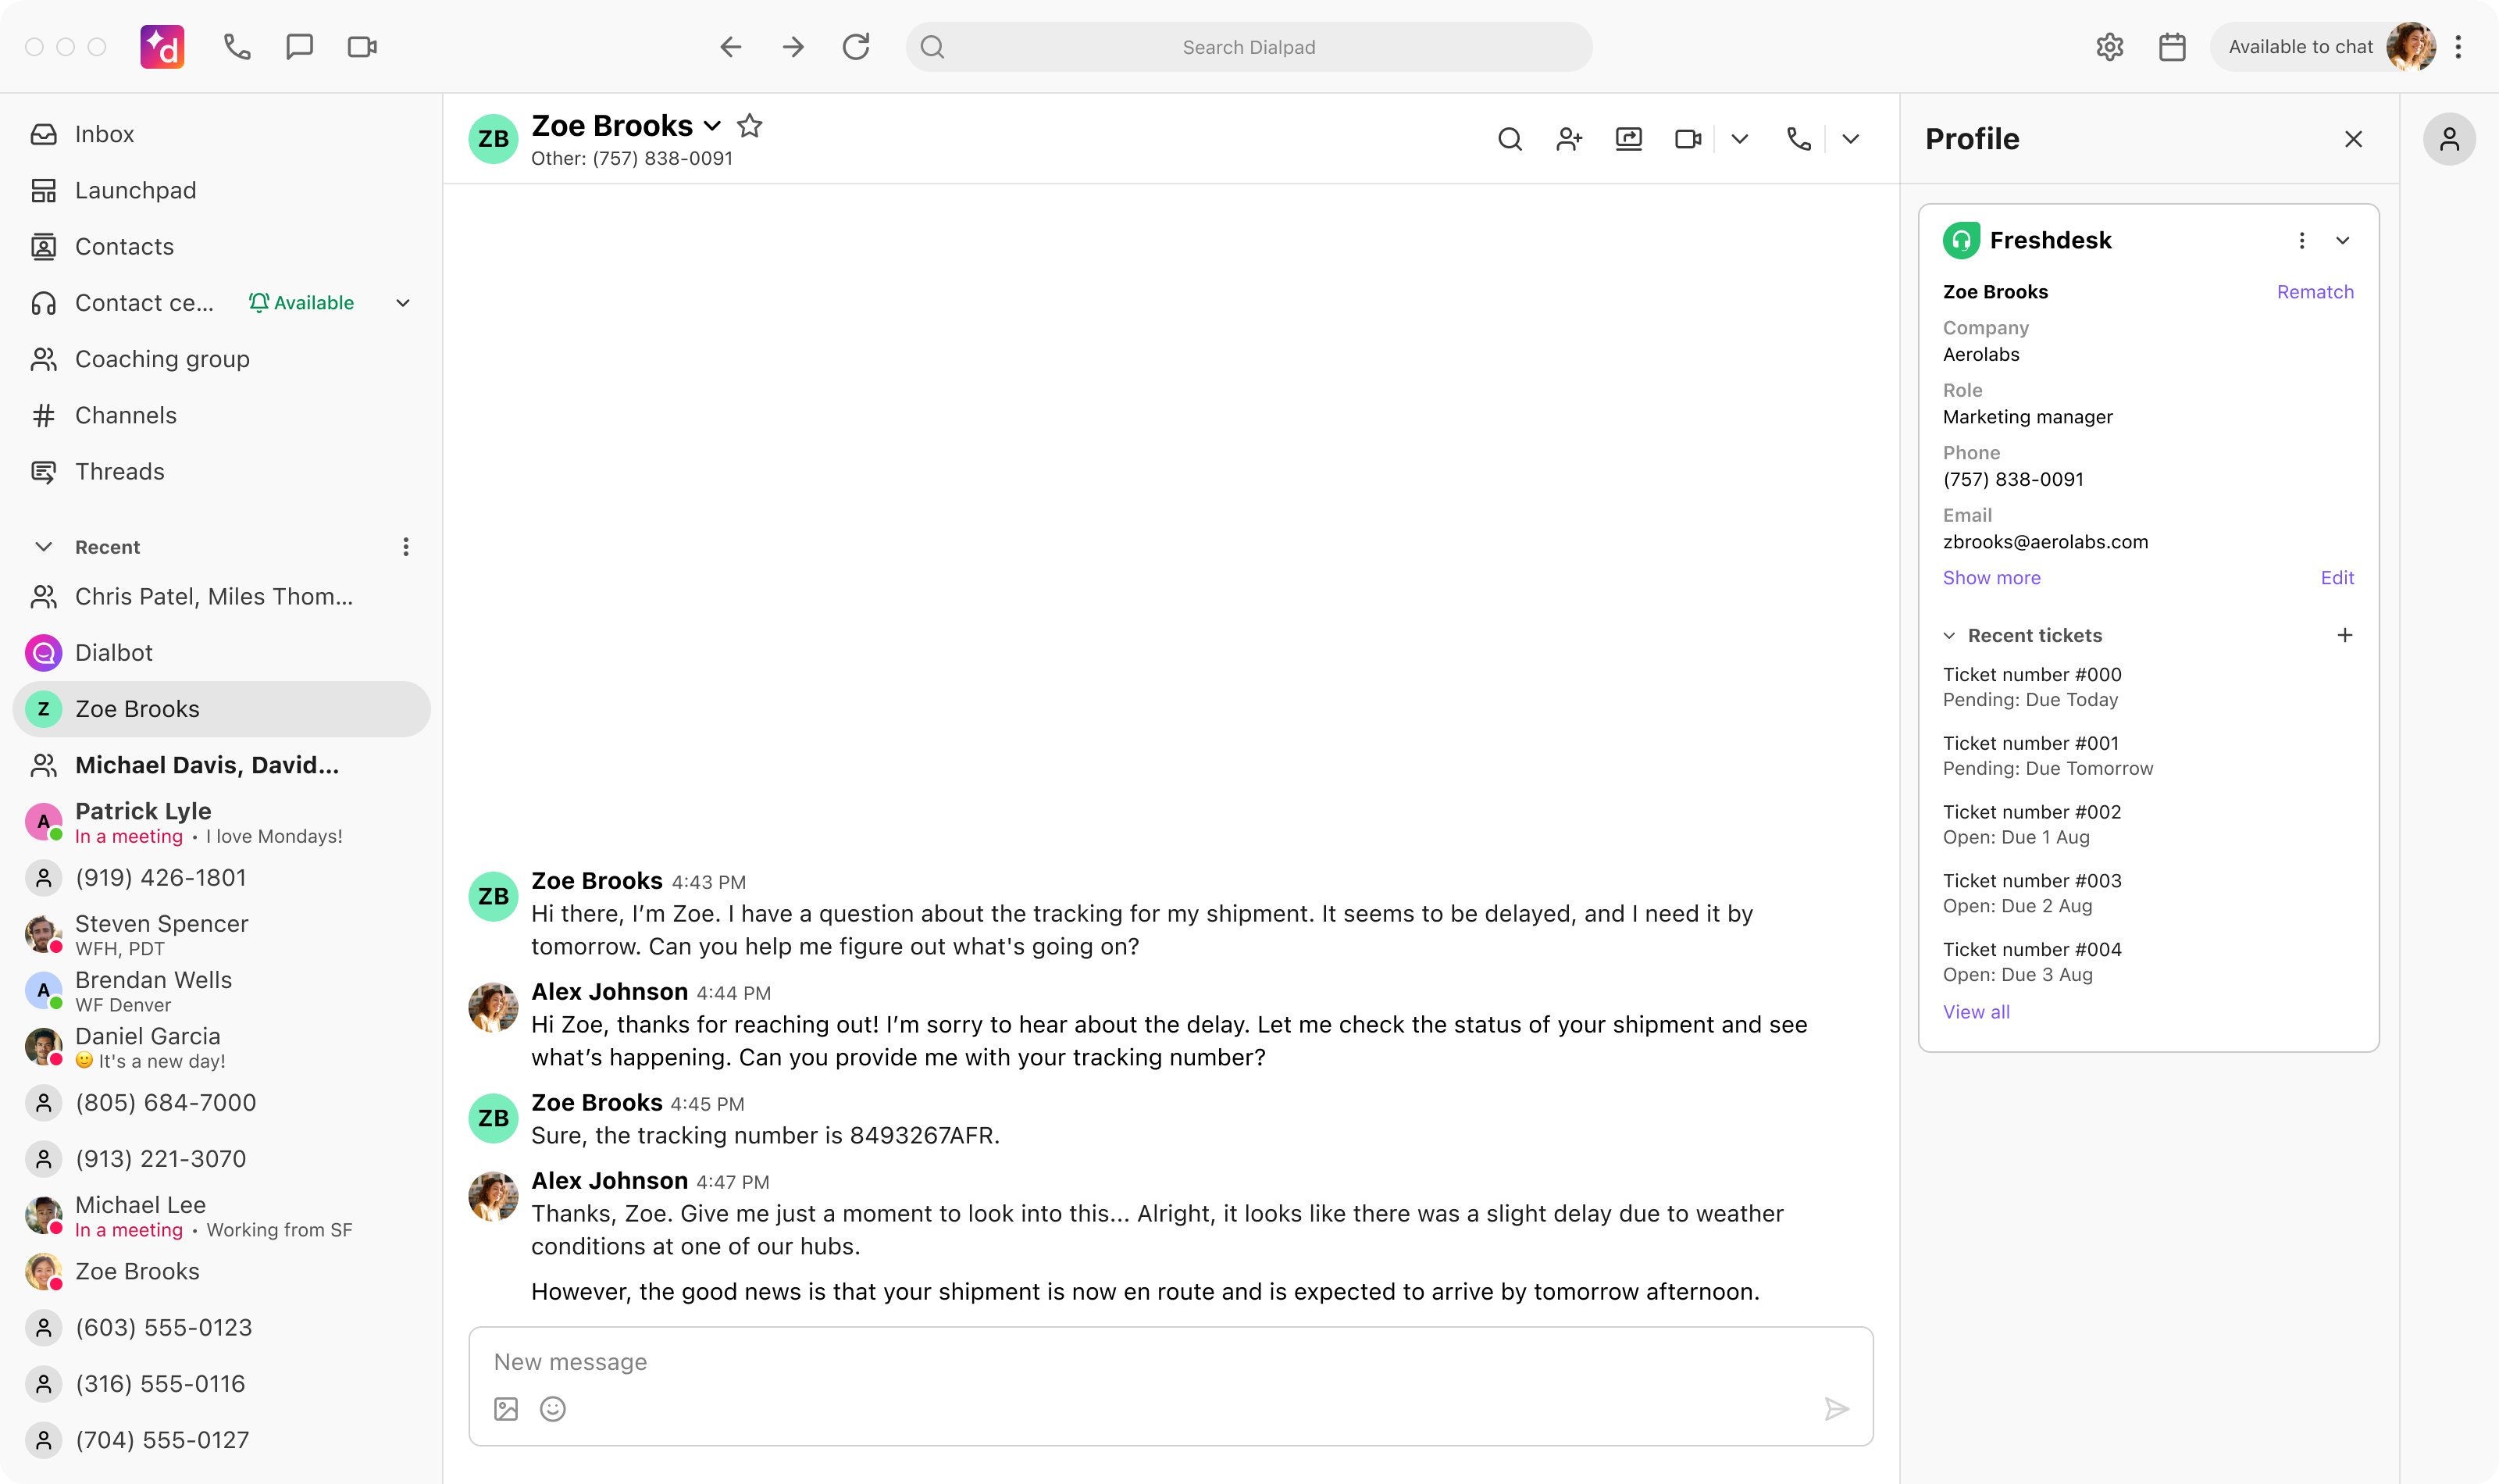Add a participant to the conversation
The image size is (2499, 1484).
pyautogui.click(x=1568, y=139)
